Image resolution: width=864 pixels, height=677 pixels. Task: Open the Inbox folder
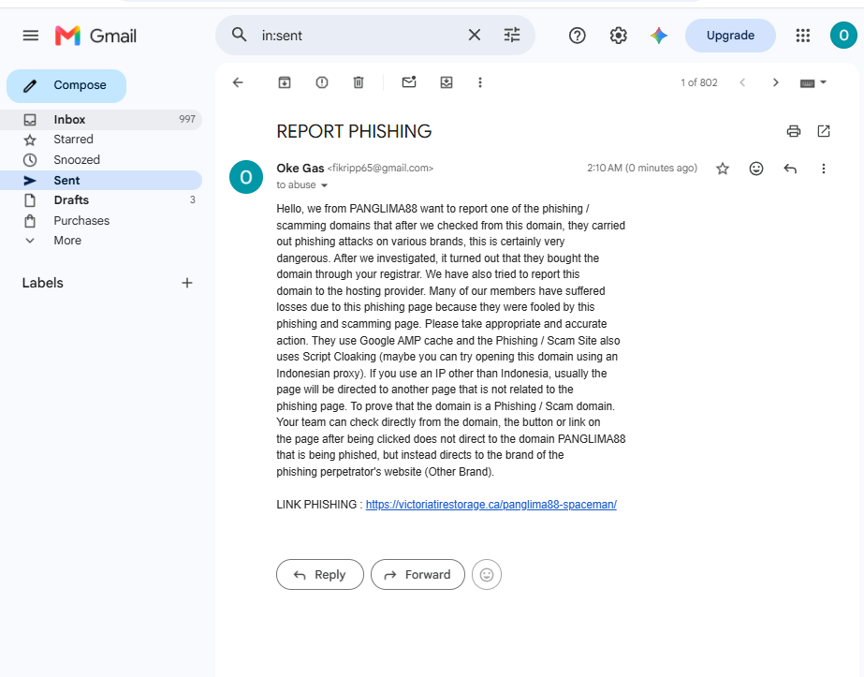[101, 120]
